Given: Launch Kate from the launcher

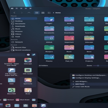Looking at the screenshot, I should (12, 81).
